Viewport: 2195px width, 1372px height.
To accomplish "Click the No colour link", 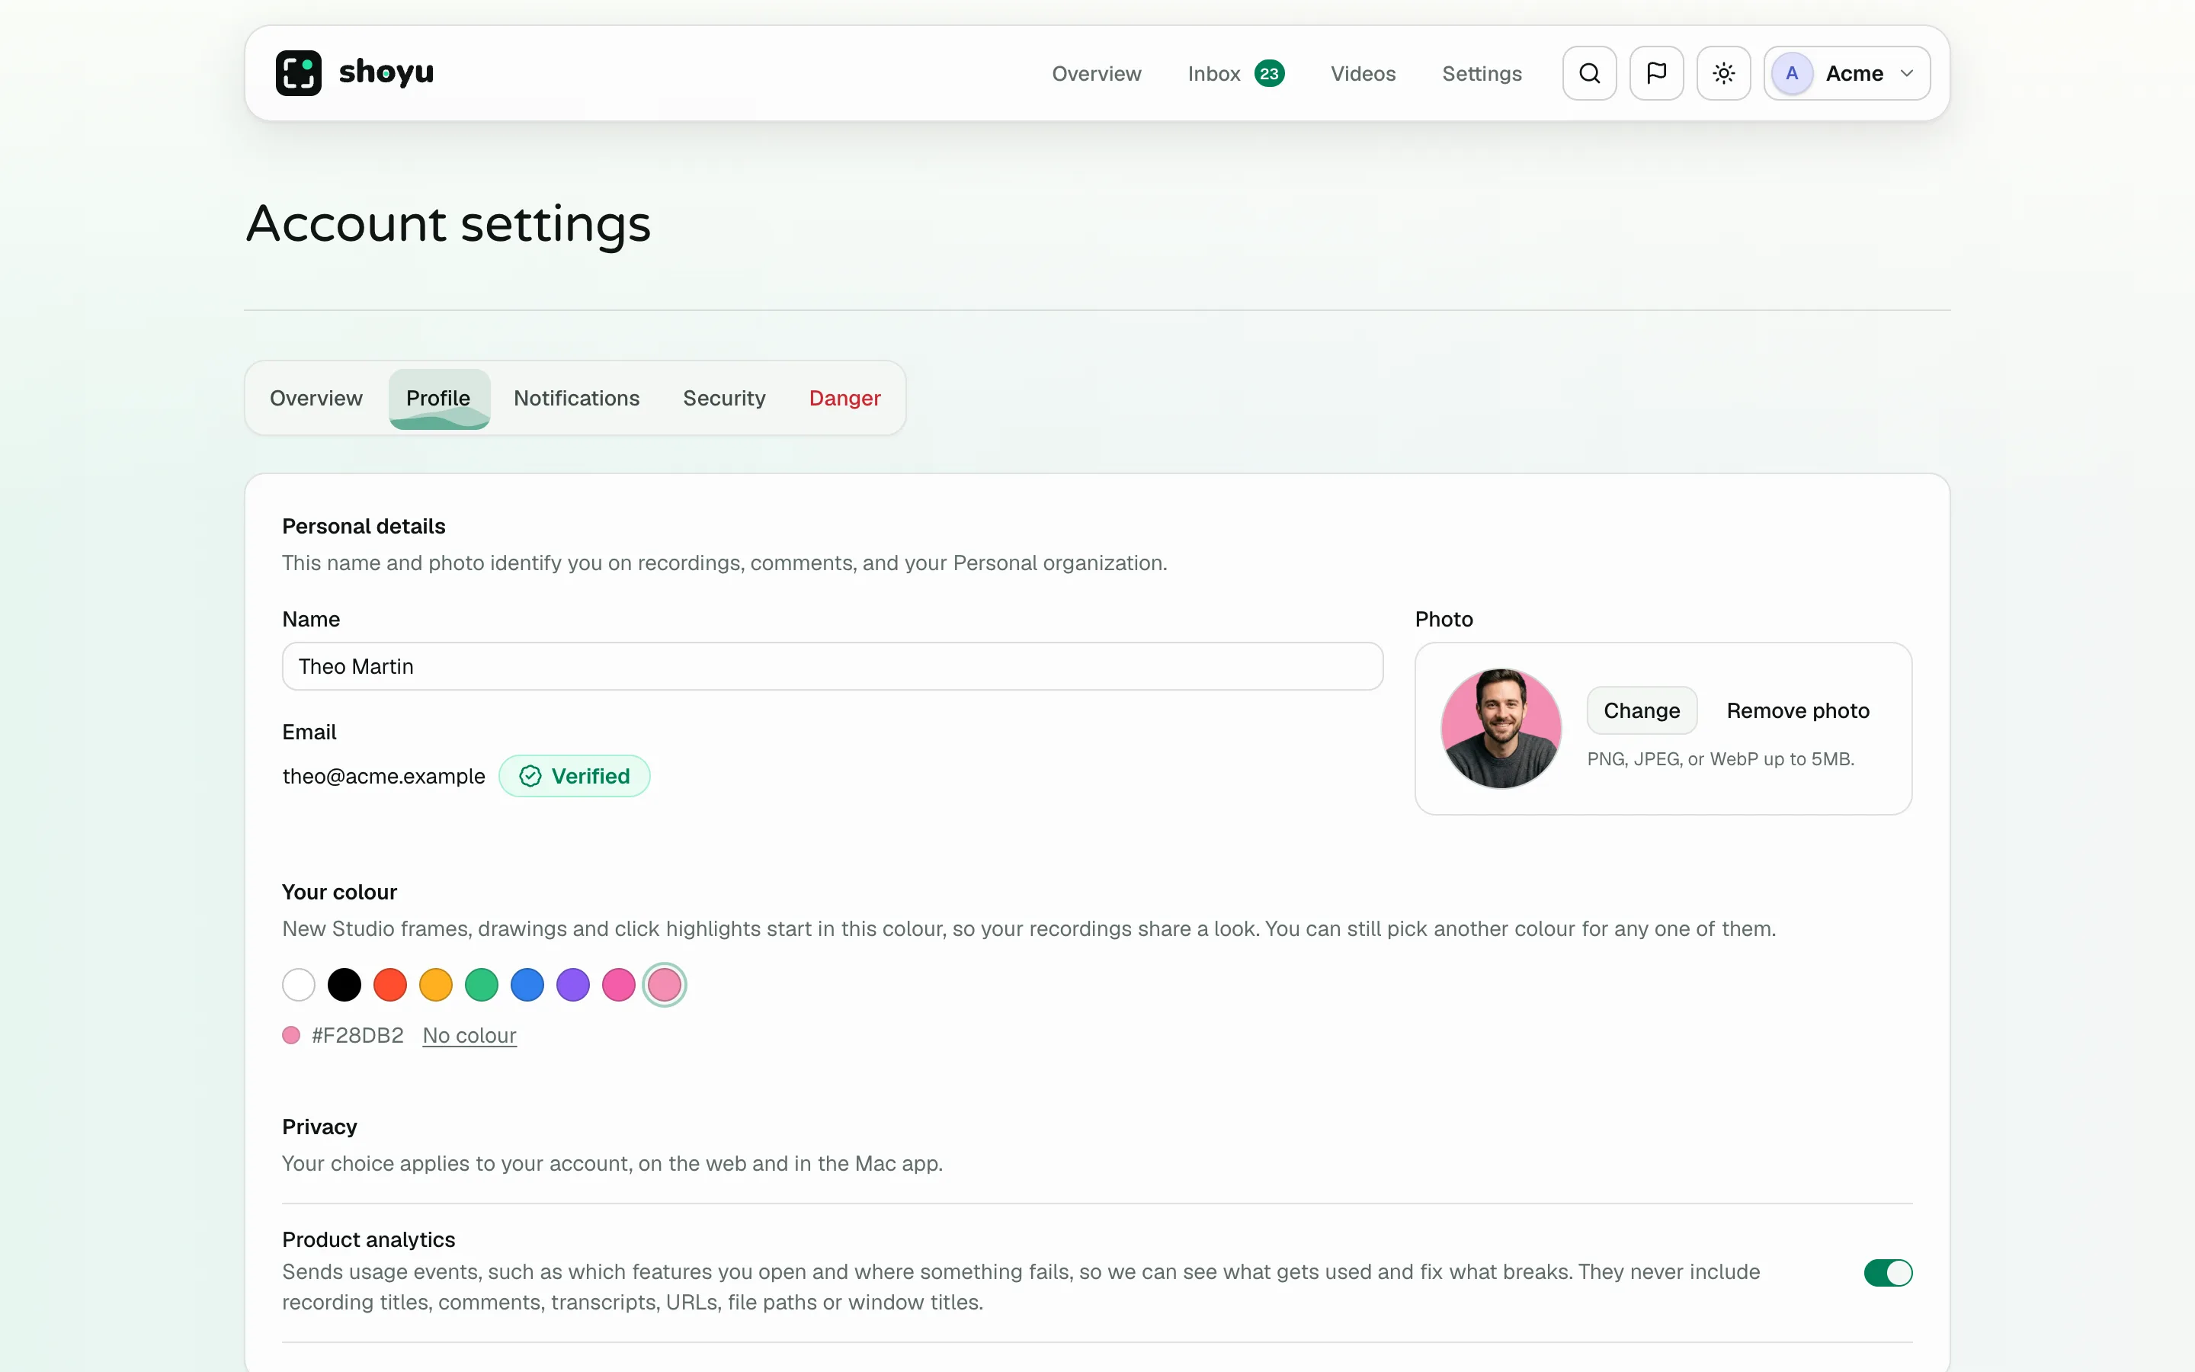I will [469, 1035].
